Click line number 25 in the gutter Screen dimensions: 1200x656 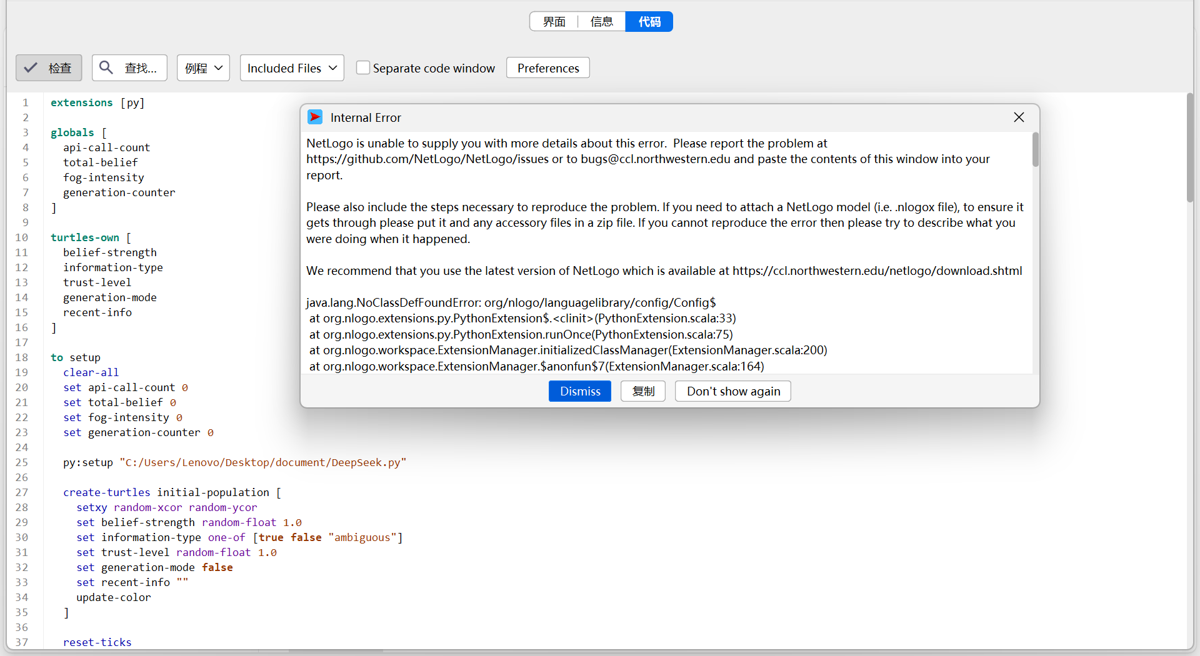click(x=22, y=462)
